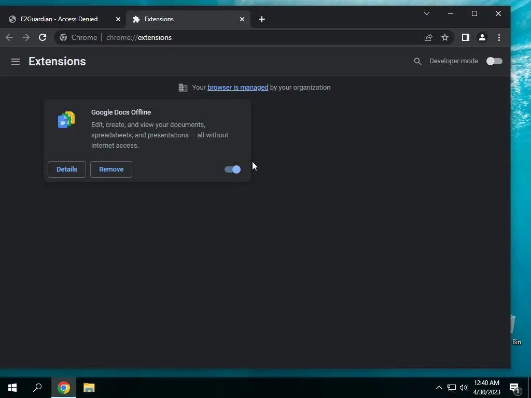Click the managed organization building icon
Image resolution: width=531 pixels, height=398 pixels.
click(183, 88)
